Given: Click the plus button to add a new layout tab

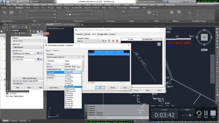Looking at the screenshot, I should 29,121.
